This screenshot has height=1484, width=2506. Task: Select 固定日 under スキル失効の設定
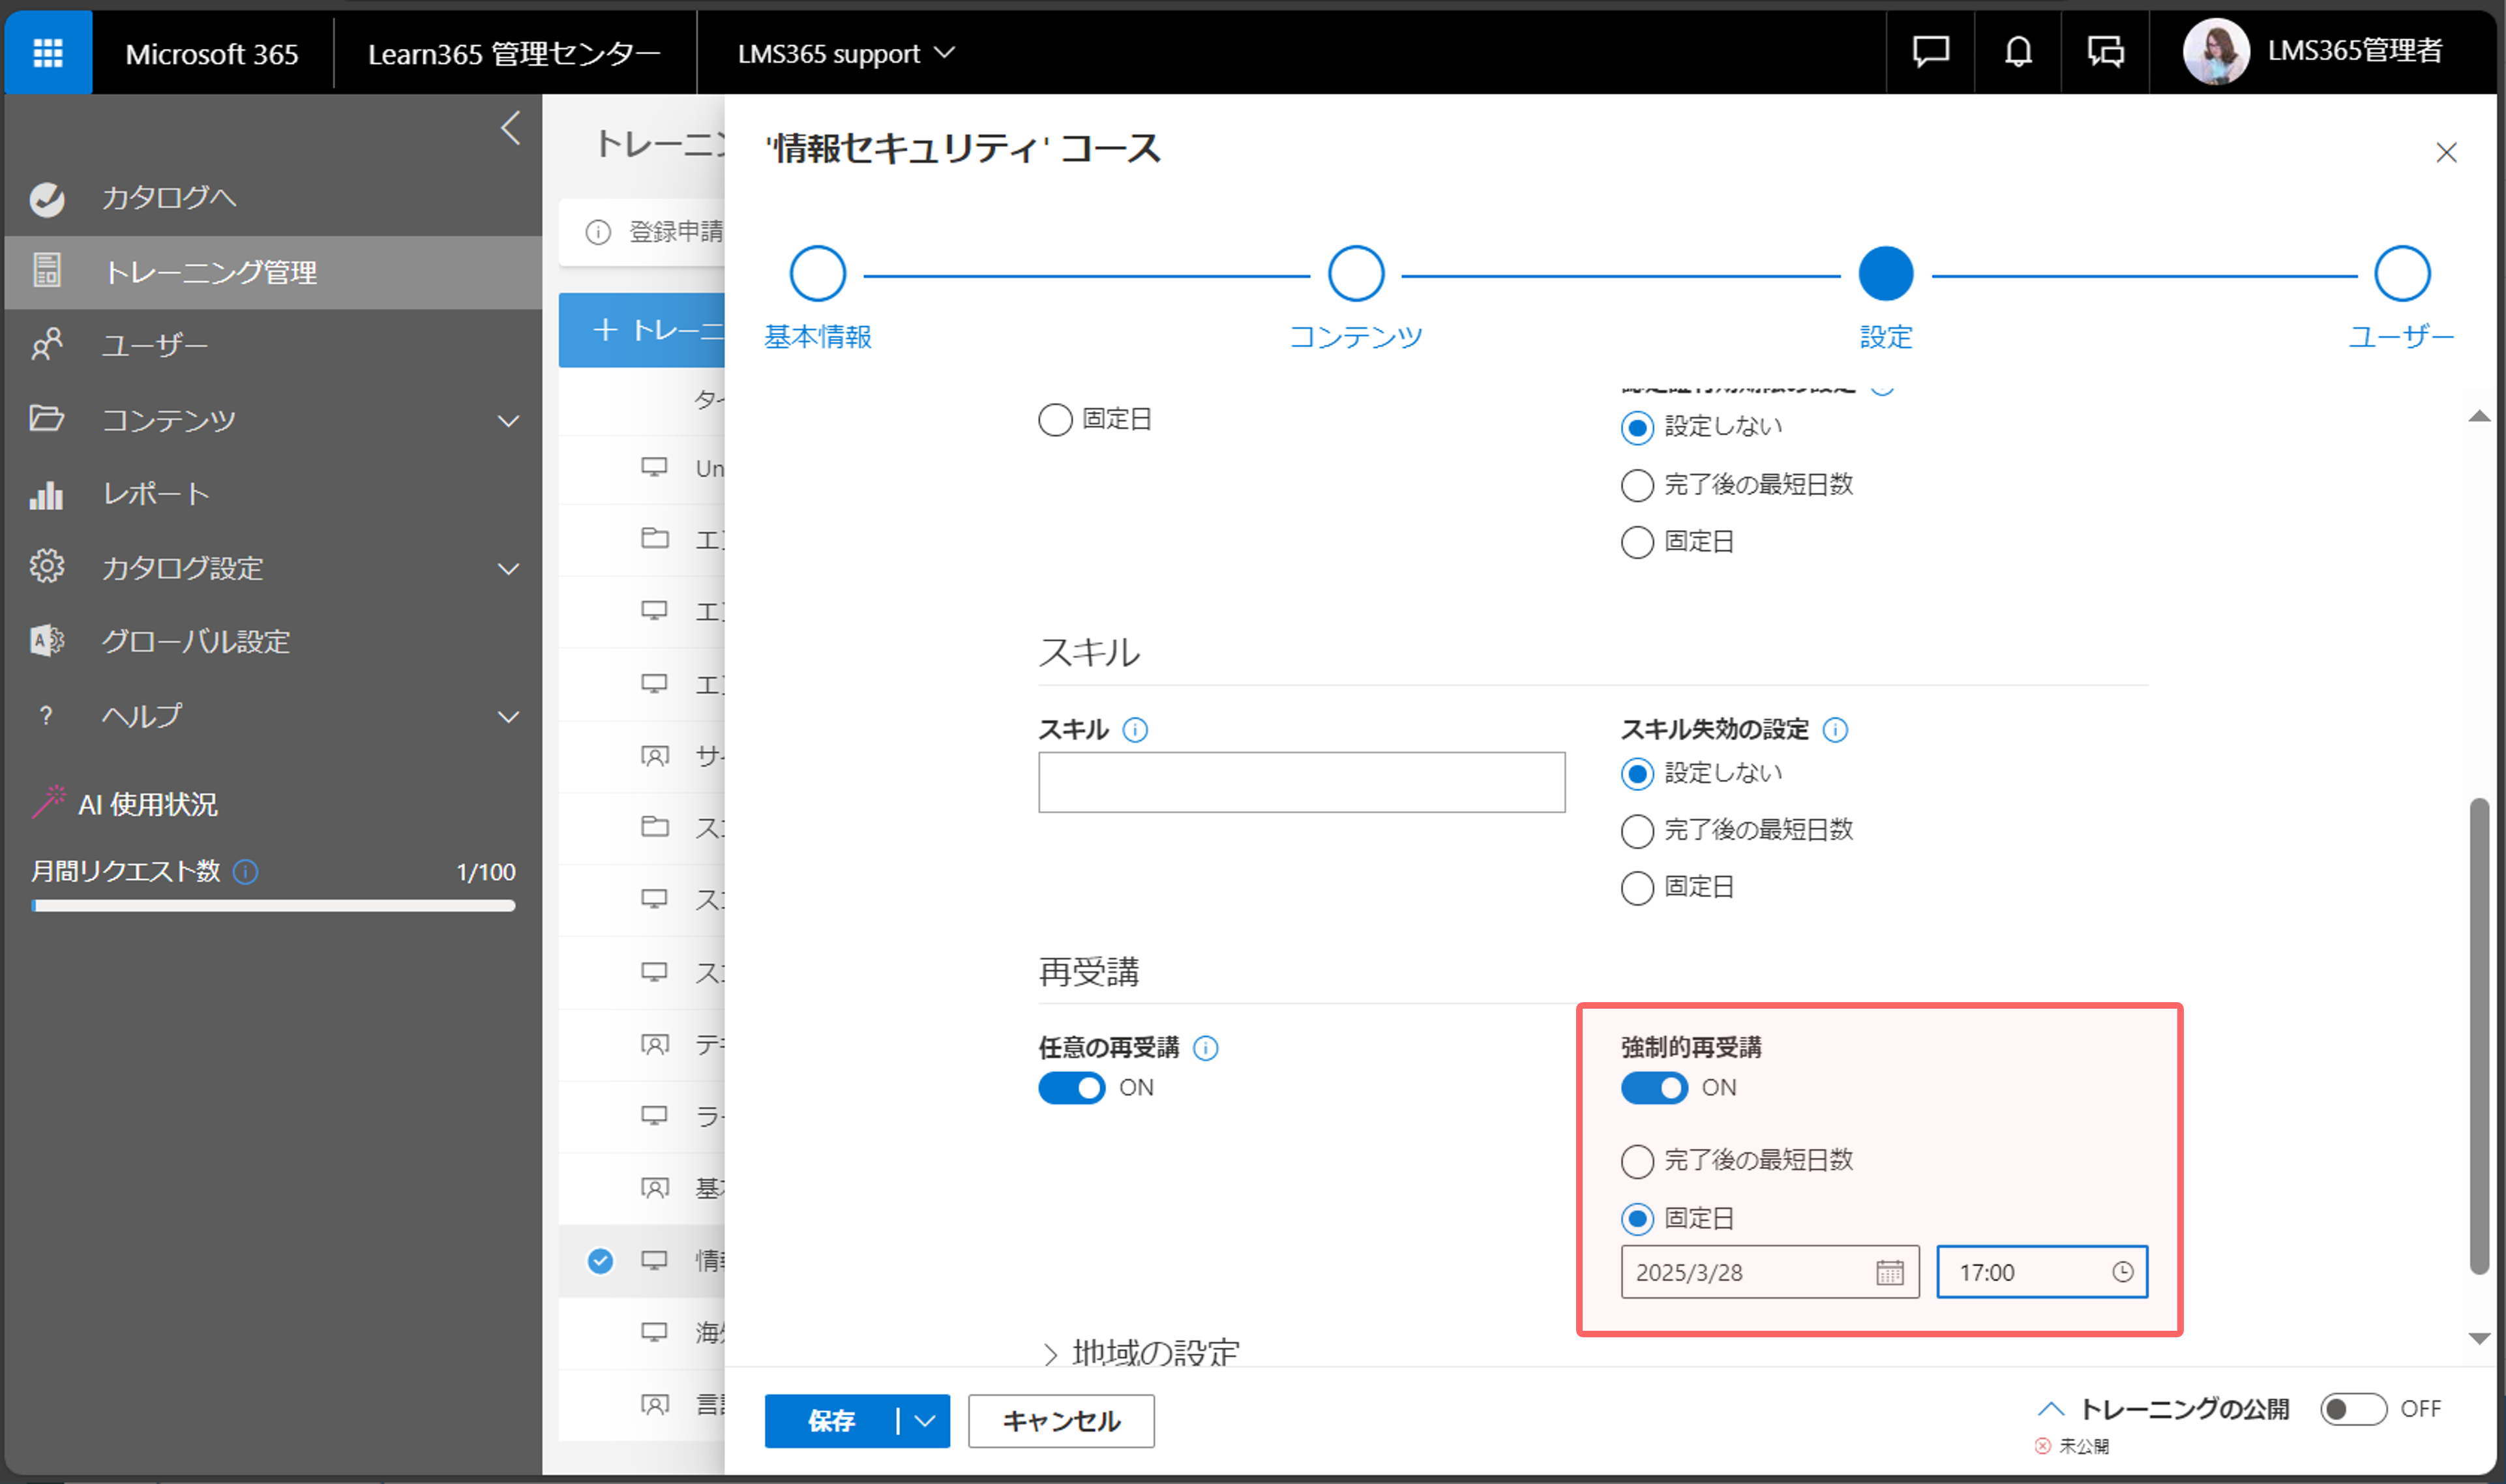[x=1637, y=888]
